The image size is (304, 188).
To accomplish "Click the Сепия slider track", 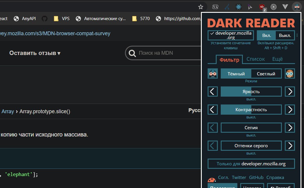I will 251,127.
